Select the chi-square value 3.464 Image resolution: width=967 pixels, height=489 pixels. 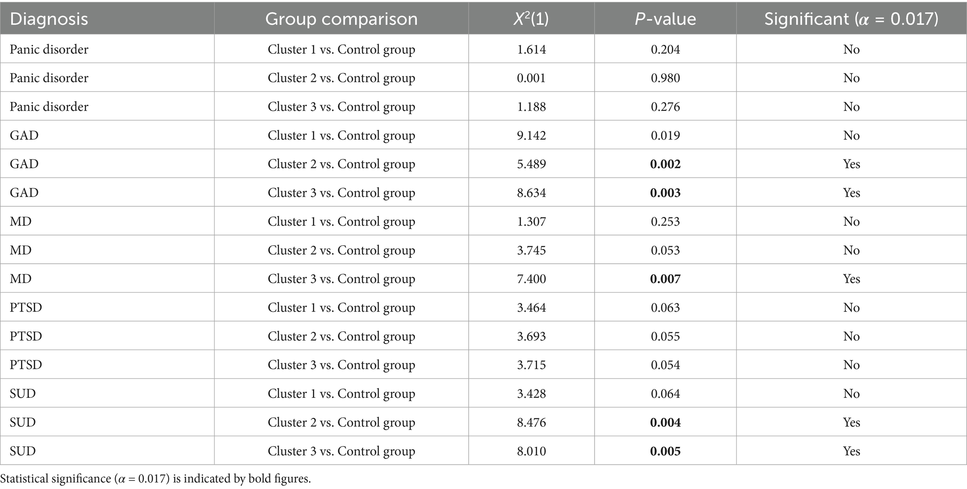pyautogui.click(x=531, y=308)
